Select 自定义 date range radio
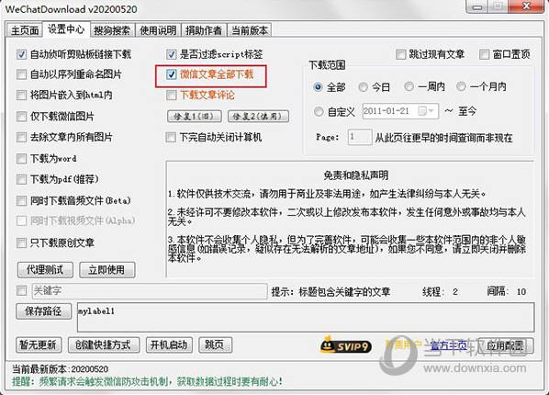 (319, 111)
